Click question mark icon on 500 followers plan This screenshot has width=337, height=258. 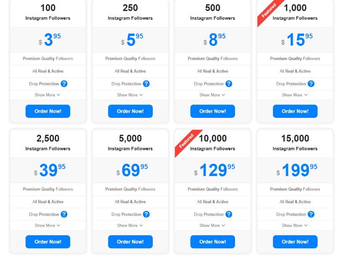tap(229, 84)
